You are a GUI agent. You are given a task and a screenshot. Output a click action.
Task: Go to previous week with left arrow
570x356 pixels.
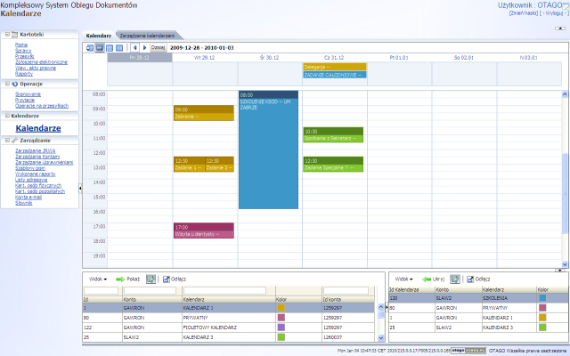pyautogui.click(x=134, y=47)
